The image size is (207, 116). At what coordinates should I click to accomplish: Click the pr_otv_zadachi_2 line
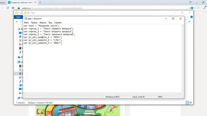tap(43, 40)
